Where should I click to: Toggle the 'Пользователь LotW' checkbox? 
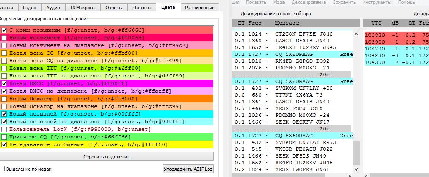(4, 129)
